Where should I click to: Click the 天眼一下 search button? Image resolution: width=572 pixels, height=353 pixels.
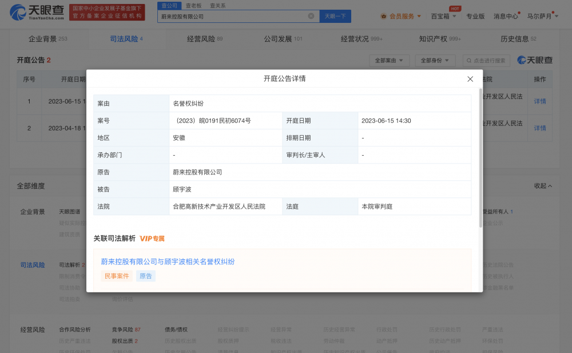tap(335, 17)
